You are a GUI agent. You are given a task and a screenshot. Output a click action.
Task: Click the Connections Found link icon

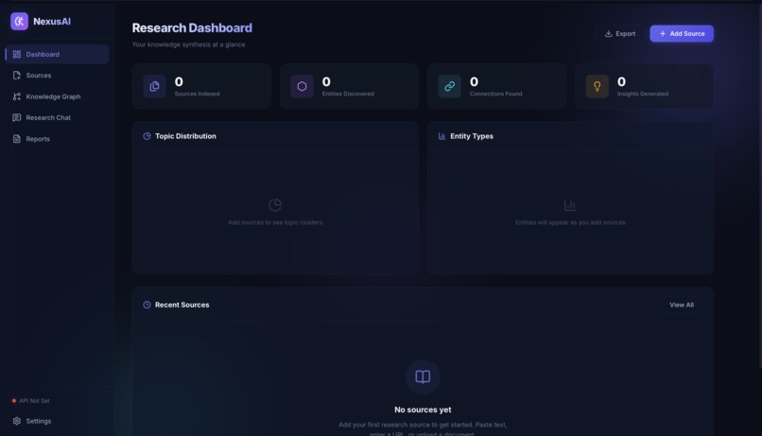coord(449,86)
